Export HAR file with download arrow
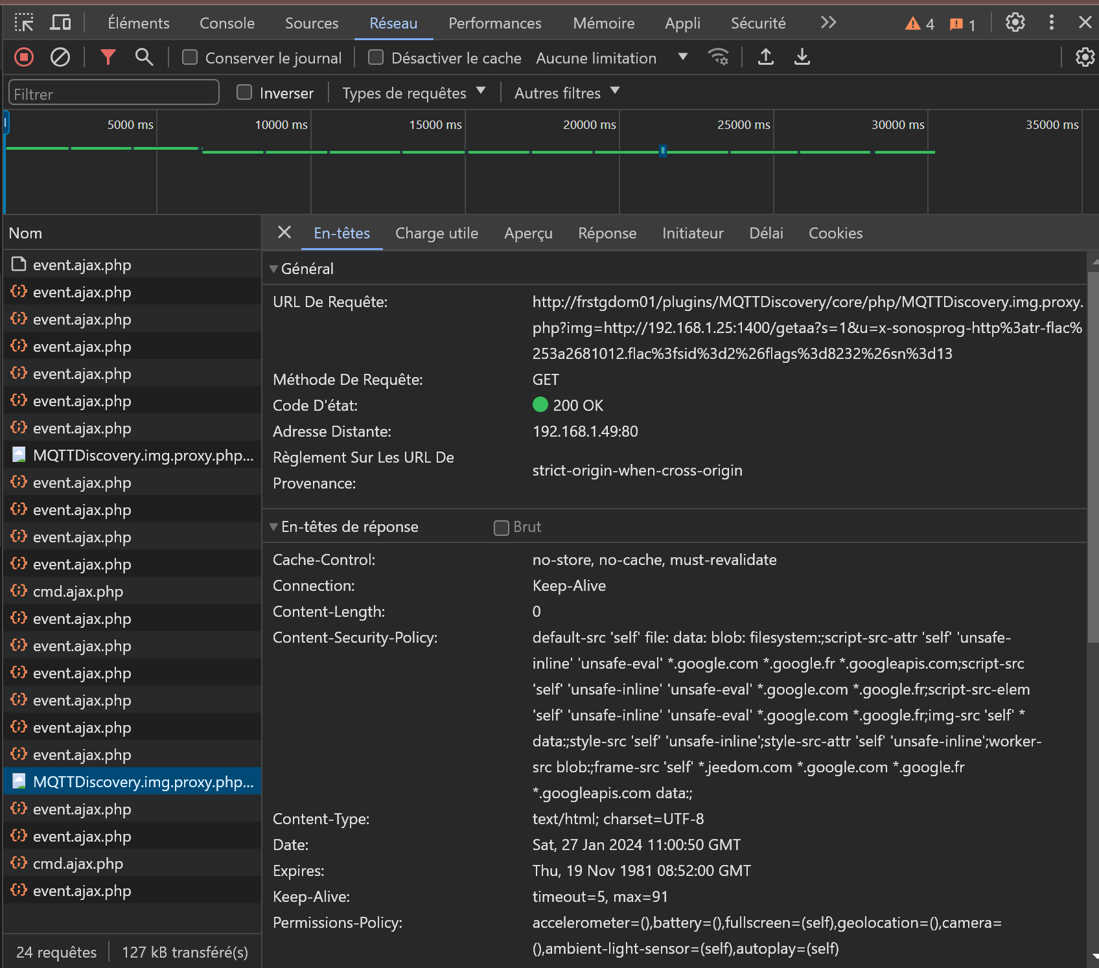1099x968 pixels. [802, 58]
